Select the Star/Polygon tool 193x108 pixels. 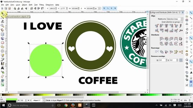[x=2, y=47]
